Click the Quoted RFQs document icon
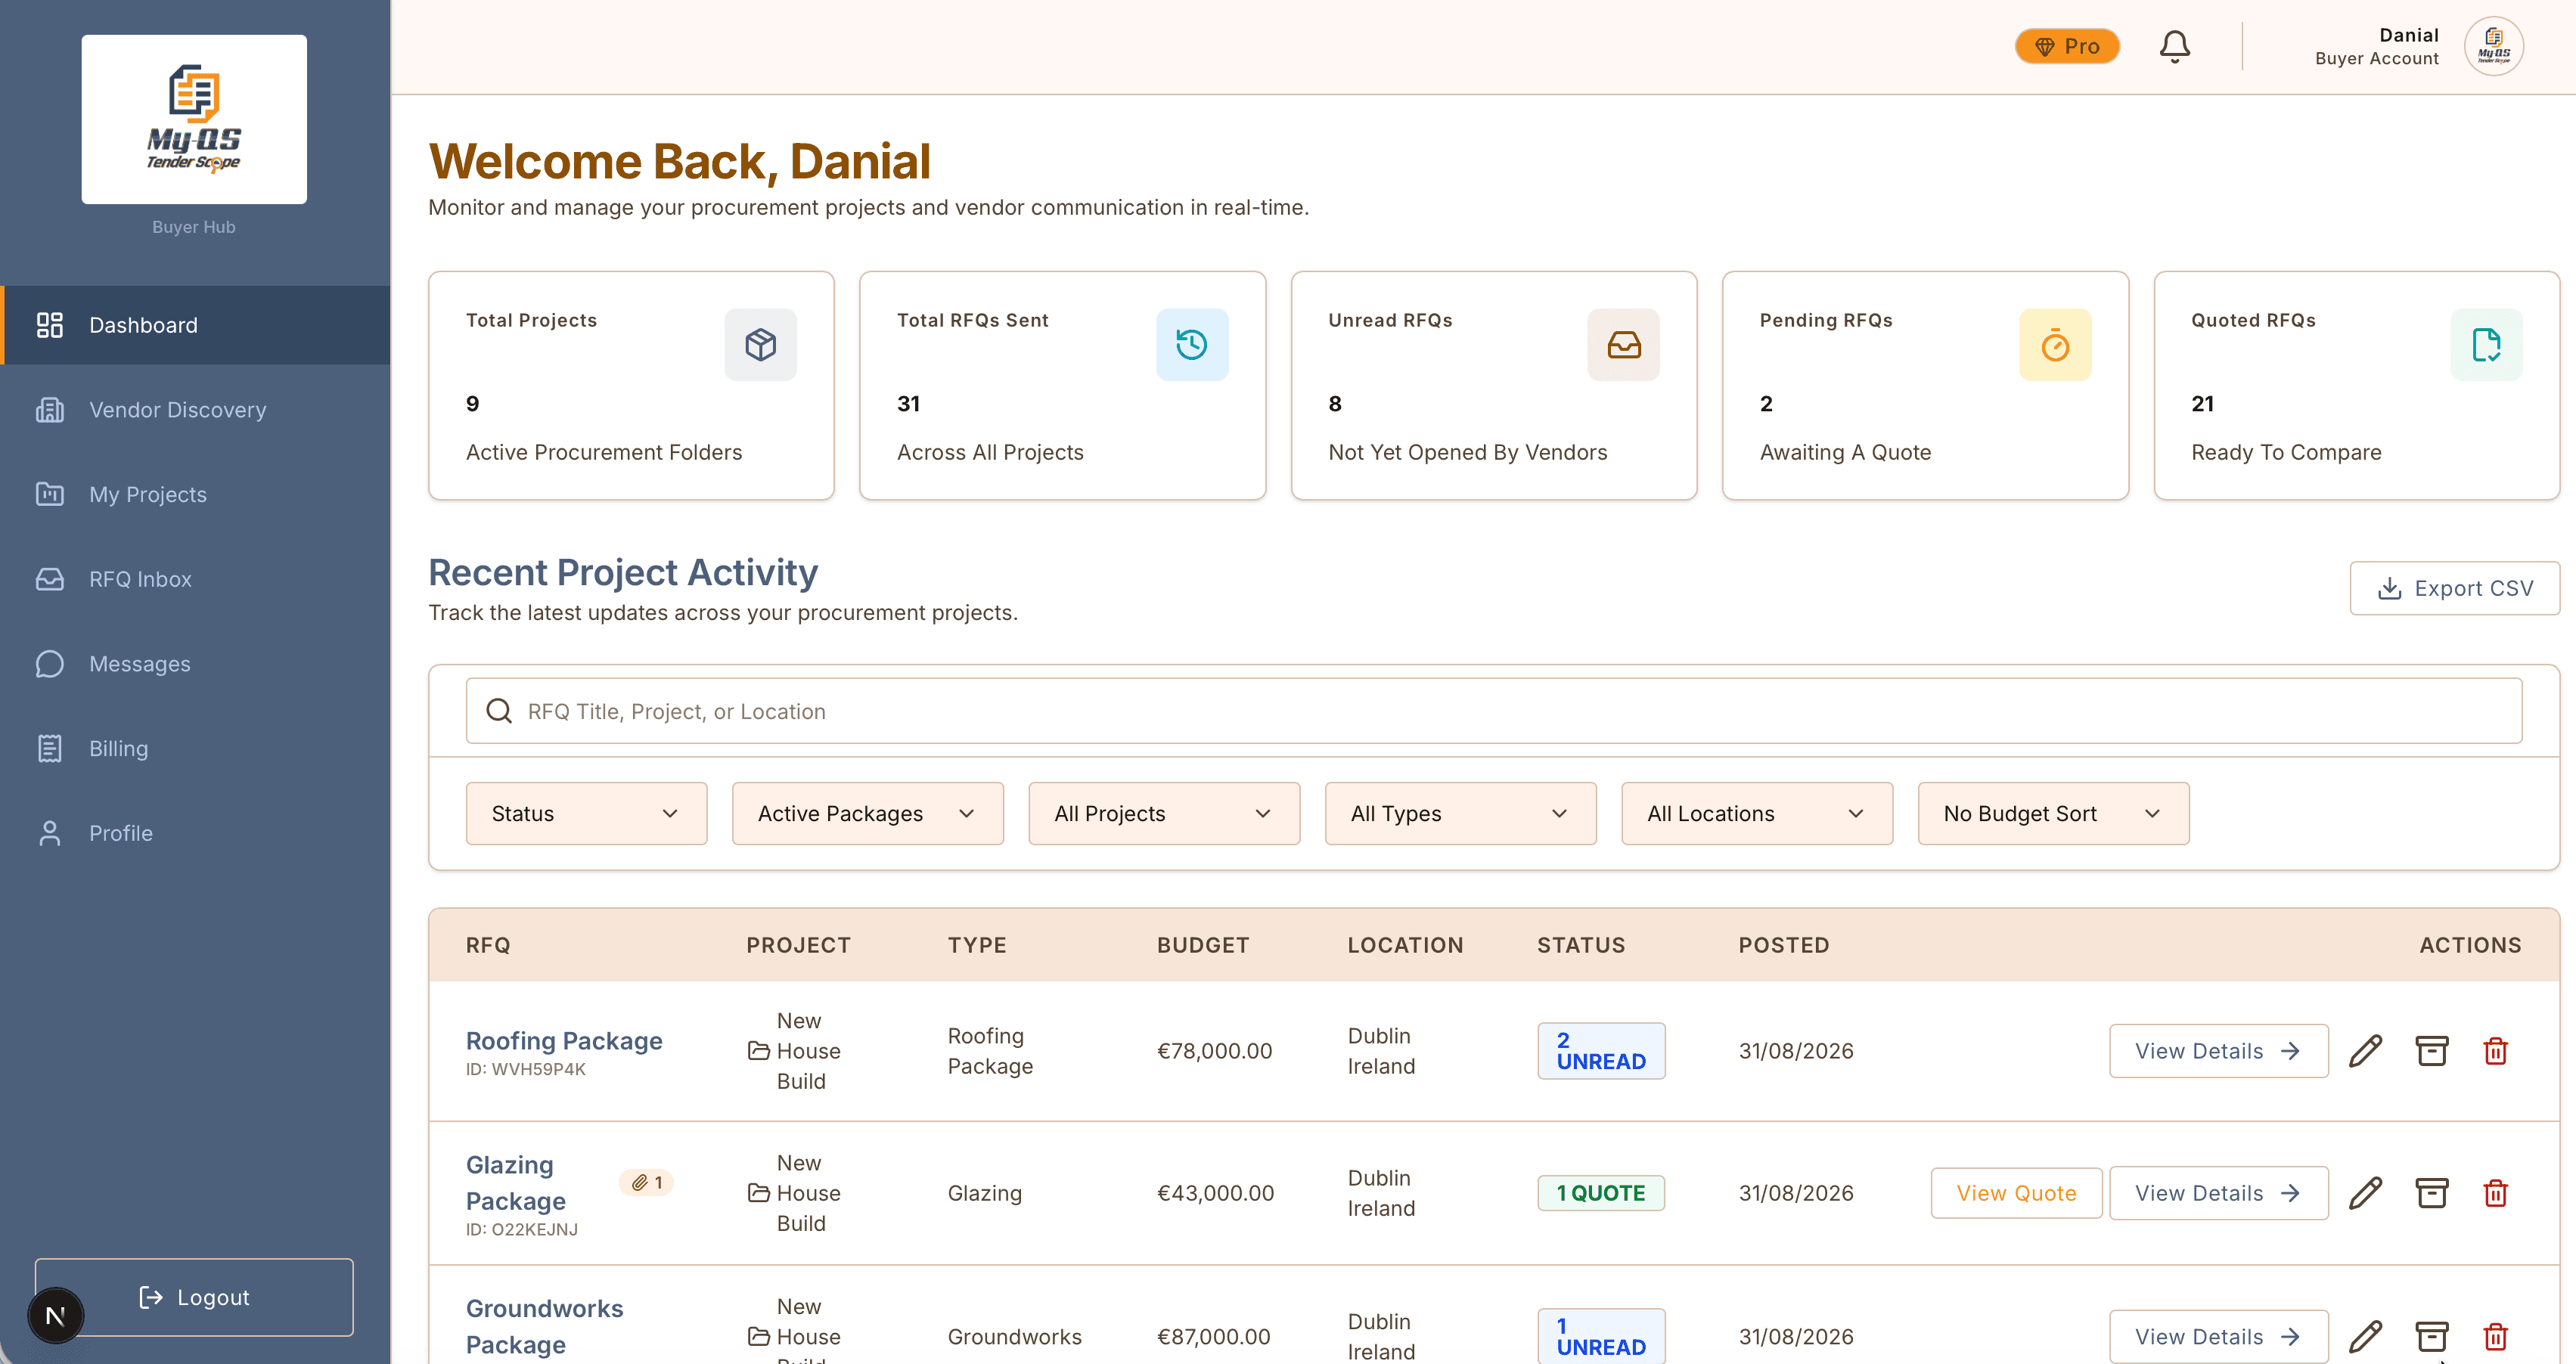Image resolution: width=2576 pixels, height=1364 pixels. click(x=2486, y=345)
